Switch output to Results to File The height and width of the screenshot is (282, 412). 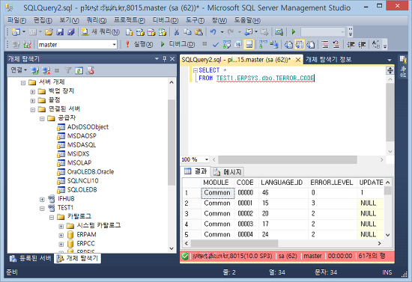click(311, 45)
